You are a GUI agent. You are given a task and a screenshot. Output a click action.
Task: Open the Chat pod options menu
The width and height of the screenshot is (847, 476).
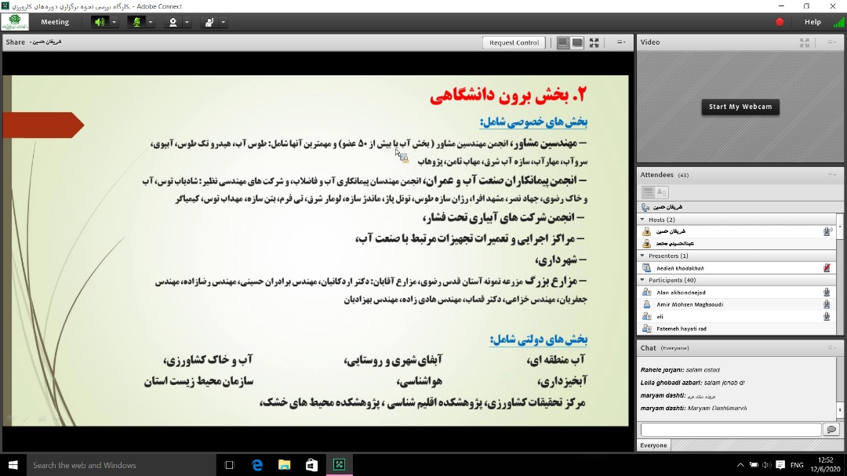pos(832,348)
